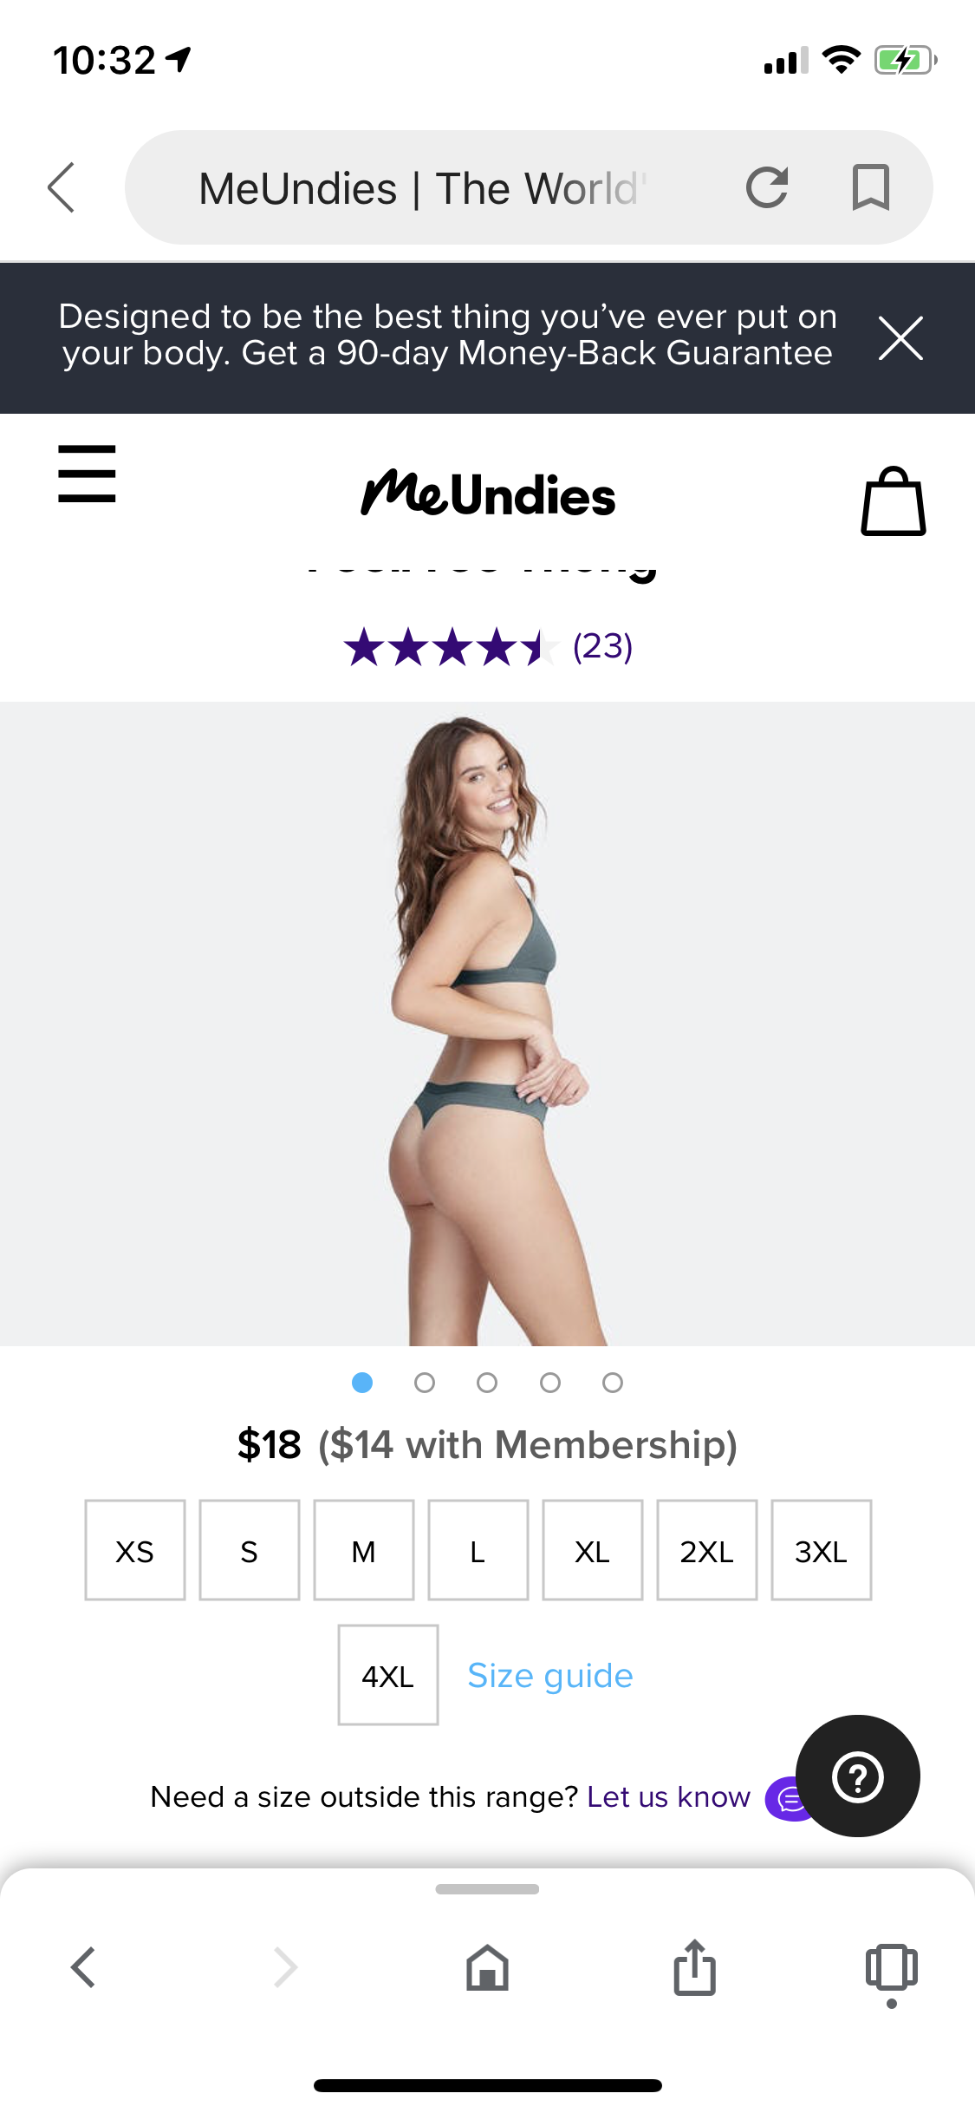Open the hamburger navigation menu

(87, 474)
